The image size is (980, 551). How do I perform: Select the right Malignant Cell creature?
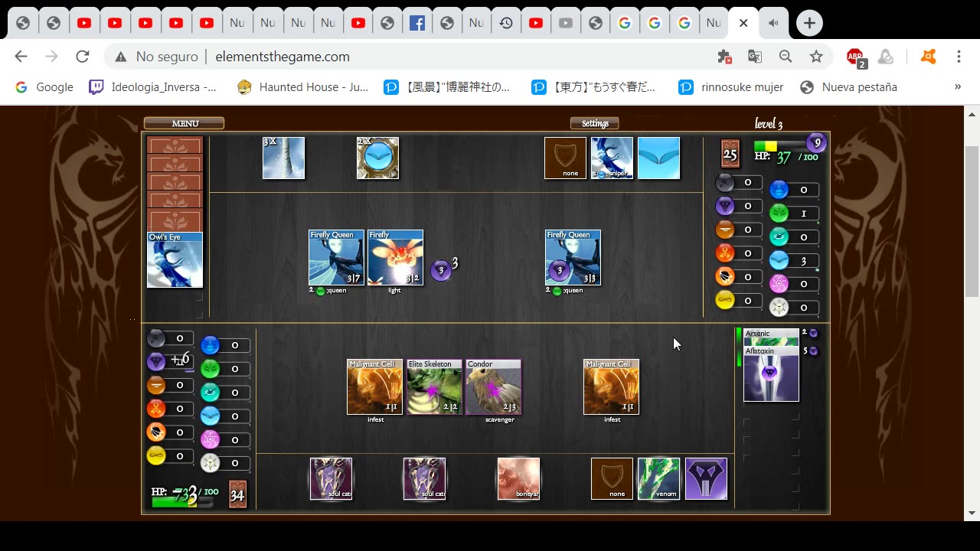tap(611, 387)
